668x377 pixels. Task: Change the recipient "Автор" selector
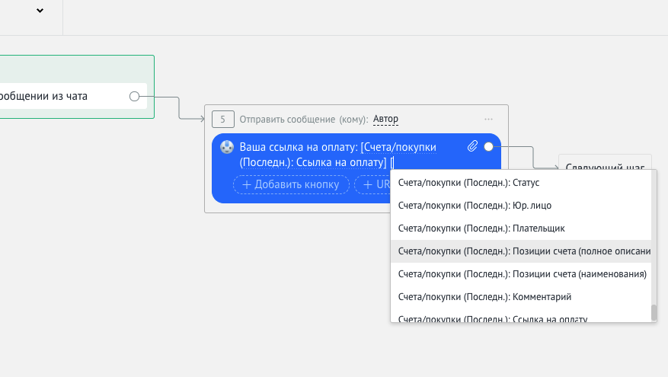385,119
